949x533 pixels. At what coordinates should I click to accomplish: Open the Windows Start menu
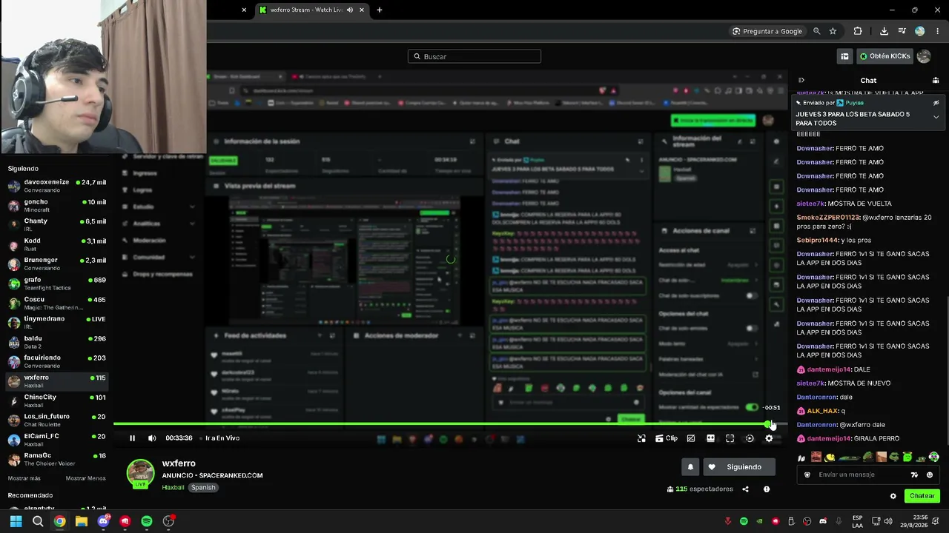(16, 521)
